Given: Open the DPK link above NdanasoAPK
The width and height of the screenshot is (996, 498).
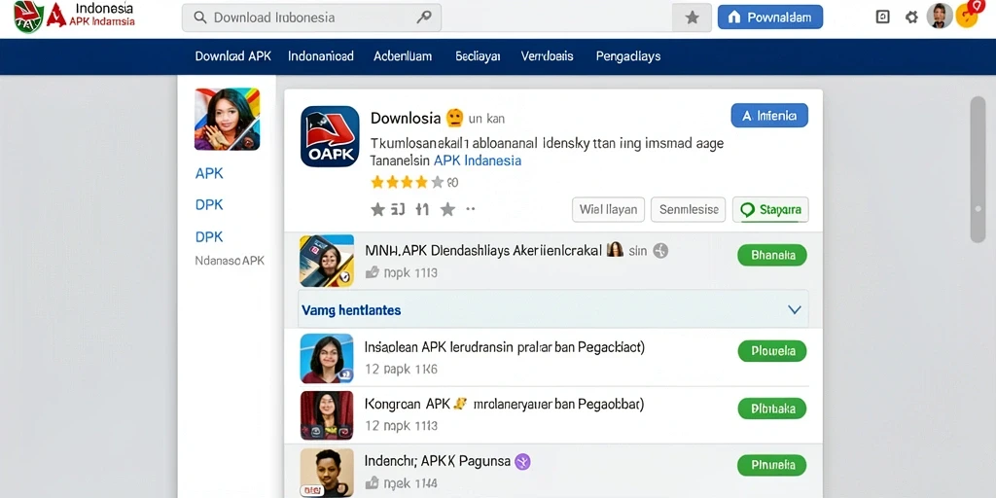Looking at the screenshot, I should (x=209, y=237).
